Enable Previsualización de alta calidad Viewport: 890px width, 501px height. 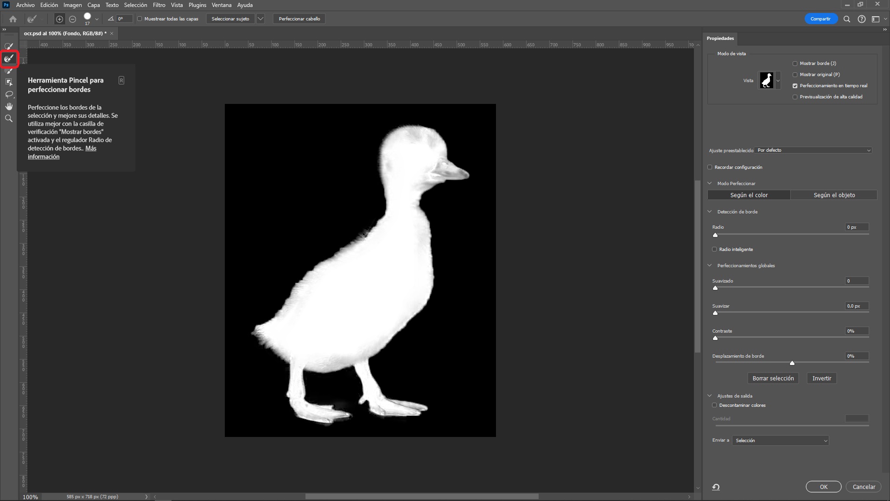click(795, 97)
